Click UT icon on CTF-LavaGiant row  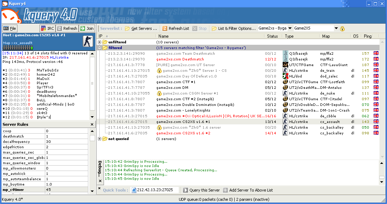point(285,65)
